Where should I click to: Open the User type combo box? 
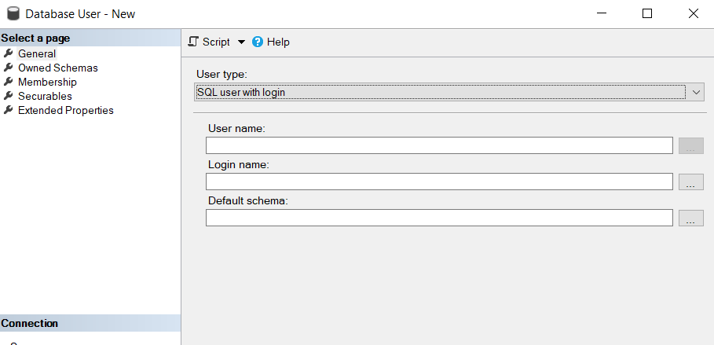[x=449, y=92]
